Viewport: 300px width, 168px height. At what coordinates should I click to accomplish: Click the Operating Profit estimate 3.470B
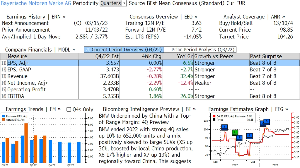[x=111, y=90]
